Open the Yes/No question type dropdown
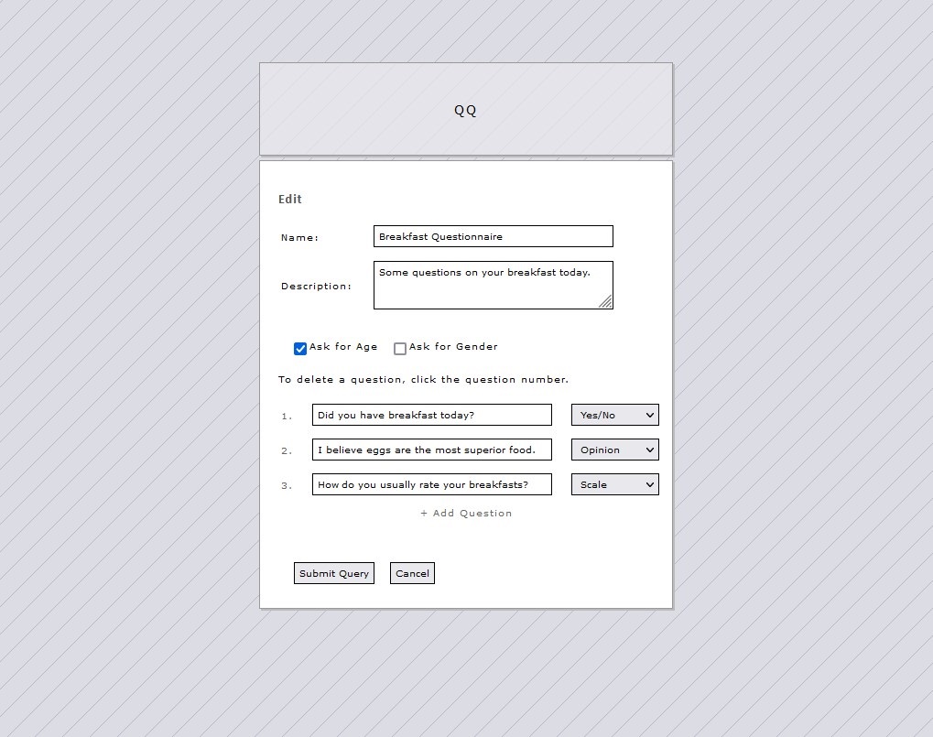The image size is (933, 737). click(614, 415)
